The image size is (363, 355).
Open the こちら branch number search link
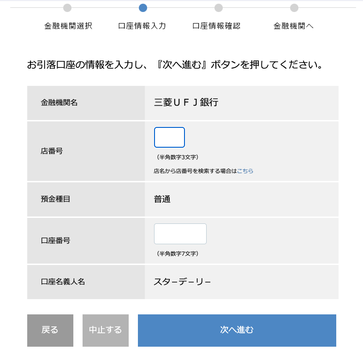tap(245, 171)
